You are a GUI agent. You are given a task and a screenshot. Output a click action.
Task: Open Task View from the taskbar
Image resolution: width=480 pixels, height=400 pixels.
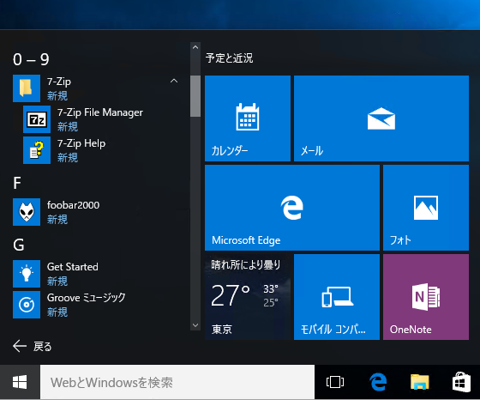(x=335, y=382)
